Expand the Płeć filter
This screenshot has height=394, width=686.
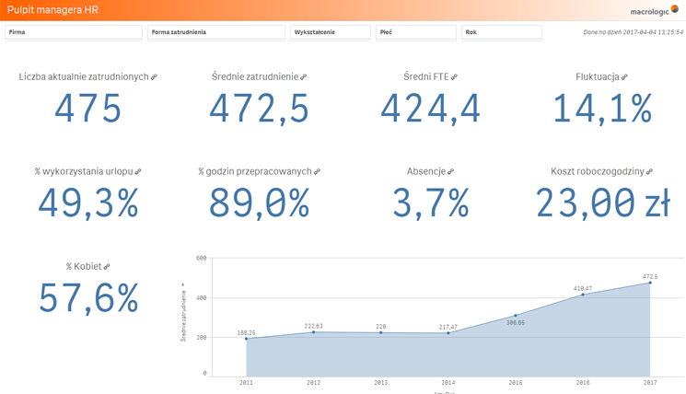pyautogui.click(x=415, y=32)
